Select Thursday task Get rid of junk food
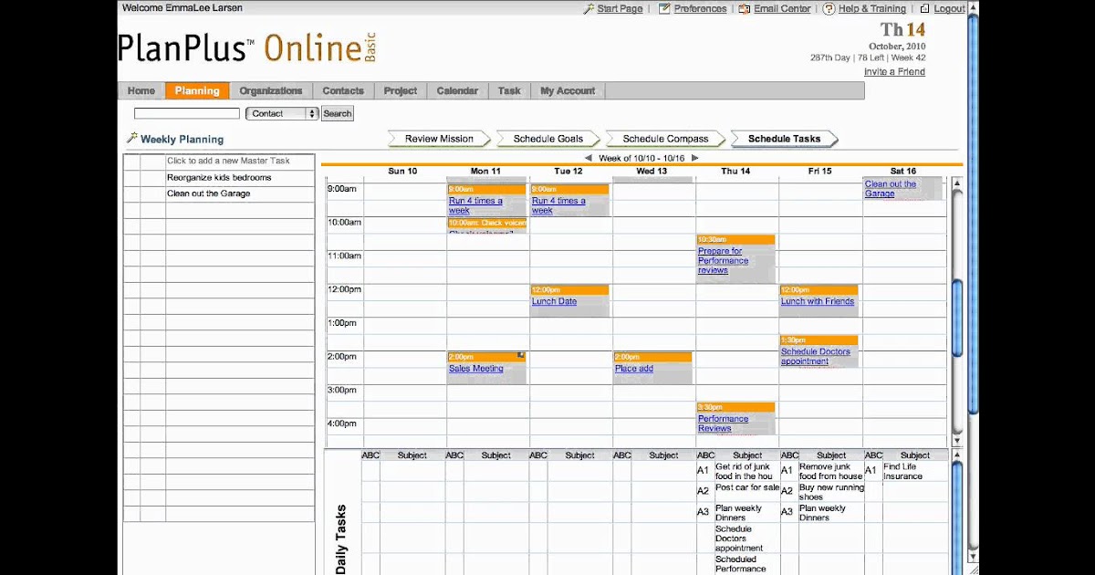Screen dimensions: 1095x575 (744, 472)
